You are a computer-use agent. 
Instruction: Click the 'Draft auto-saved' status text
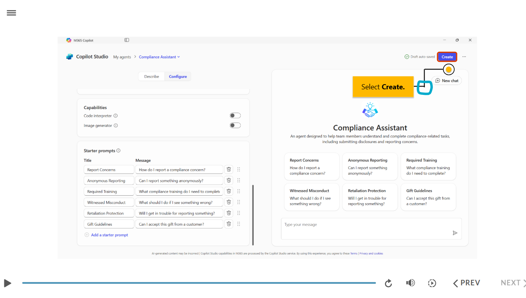click(x=423, y=57)
